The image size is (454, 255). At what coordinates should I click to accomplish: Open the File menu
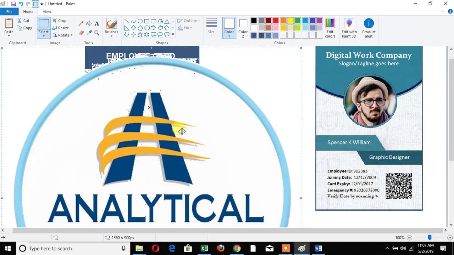[9, 12]
